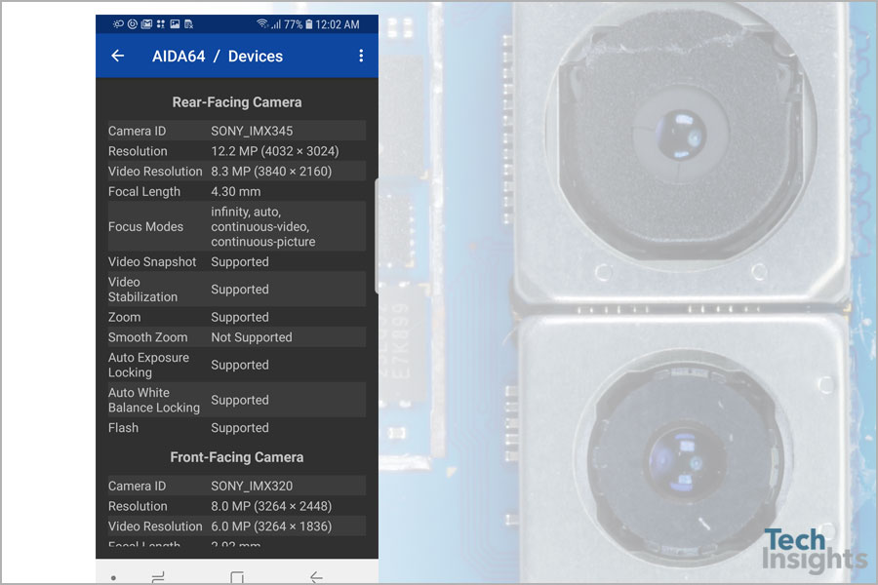Viewport: 878px width, 585px height.
Task: Click the '8.3 MP (3840 × 2160)' value
Action: 271,172
